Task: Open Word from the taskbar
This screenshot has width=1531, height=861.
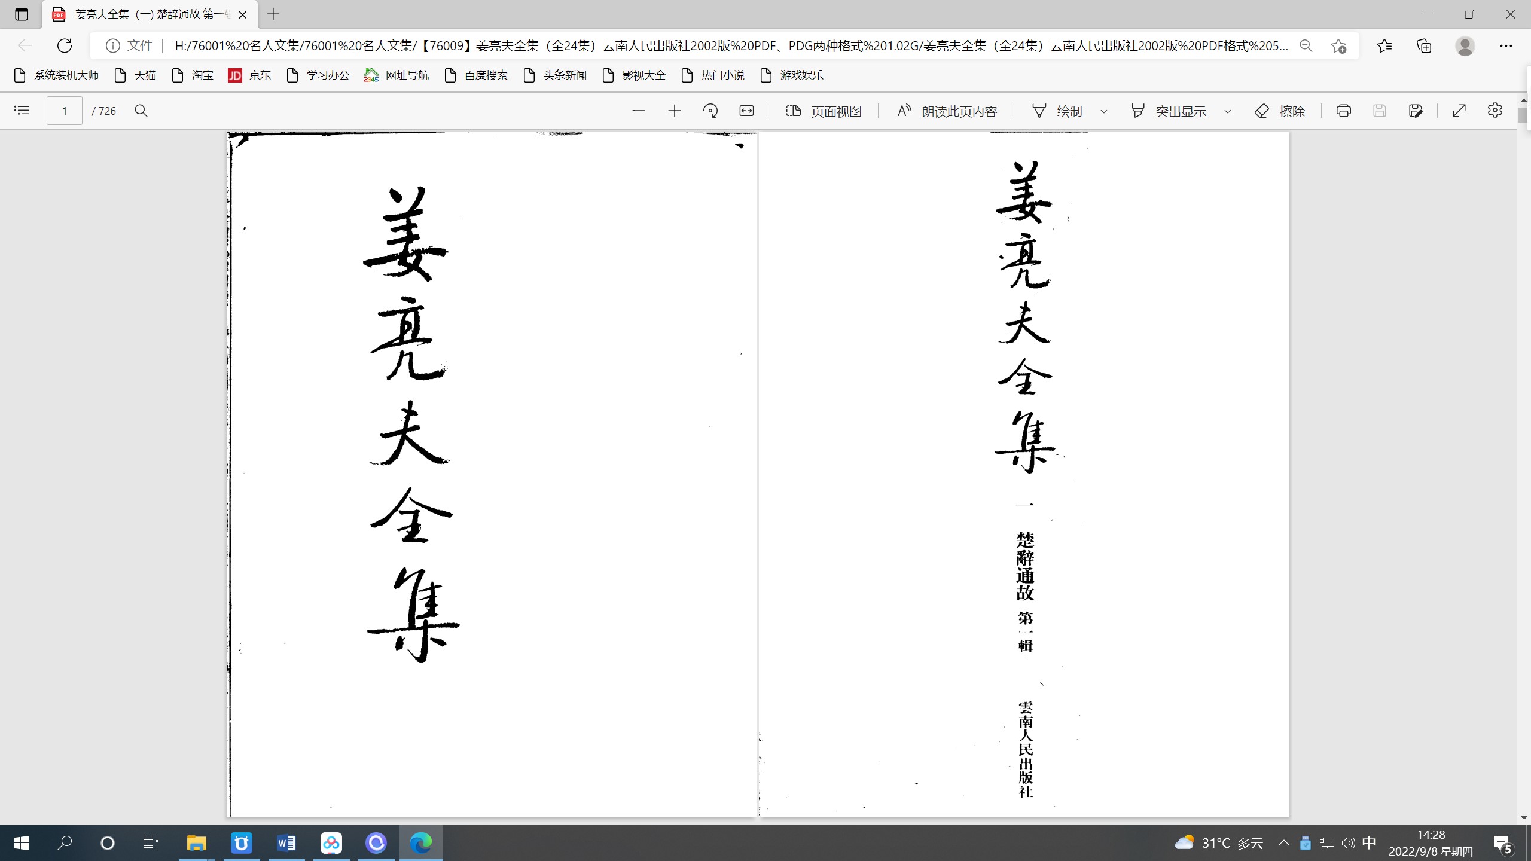Action: pos(286,843)
